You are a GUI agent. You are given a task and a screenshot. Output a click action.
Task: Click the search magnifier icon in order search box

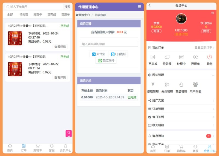click(8, 7)
